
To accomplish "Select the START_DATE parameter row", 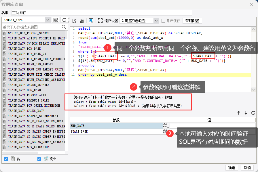I will coord(117,131).
